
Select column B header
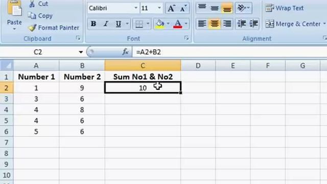coord(82,66)
